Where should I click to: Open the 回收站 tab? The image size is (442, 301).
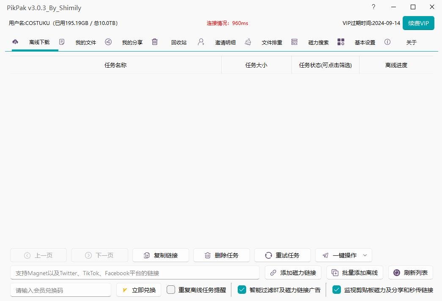coord(179,42)
